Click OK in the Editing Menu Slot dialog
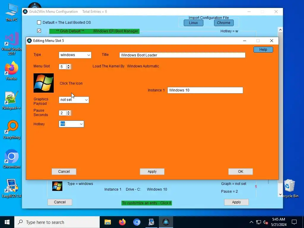This screenshot has width=304, height=228. [240, 171]
